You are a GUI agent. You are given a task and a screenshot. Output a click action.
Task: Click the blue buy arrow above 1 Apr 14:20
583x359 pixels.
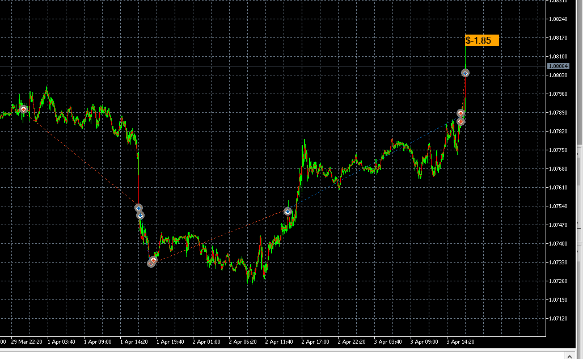(139, 208)
